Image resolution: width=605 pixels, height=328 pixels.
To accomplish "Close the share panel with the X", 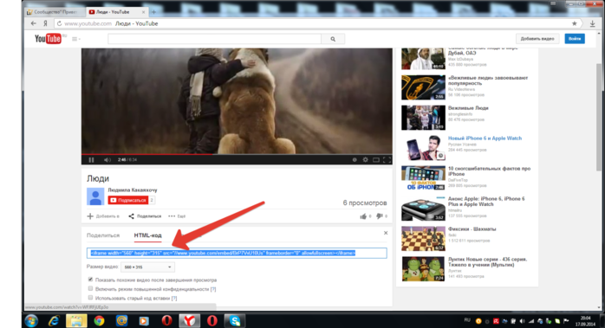I will 386,233.
